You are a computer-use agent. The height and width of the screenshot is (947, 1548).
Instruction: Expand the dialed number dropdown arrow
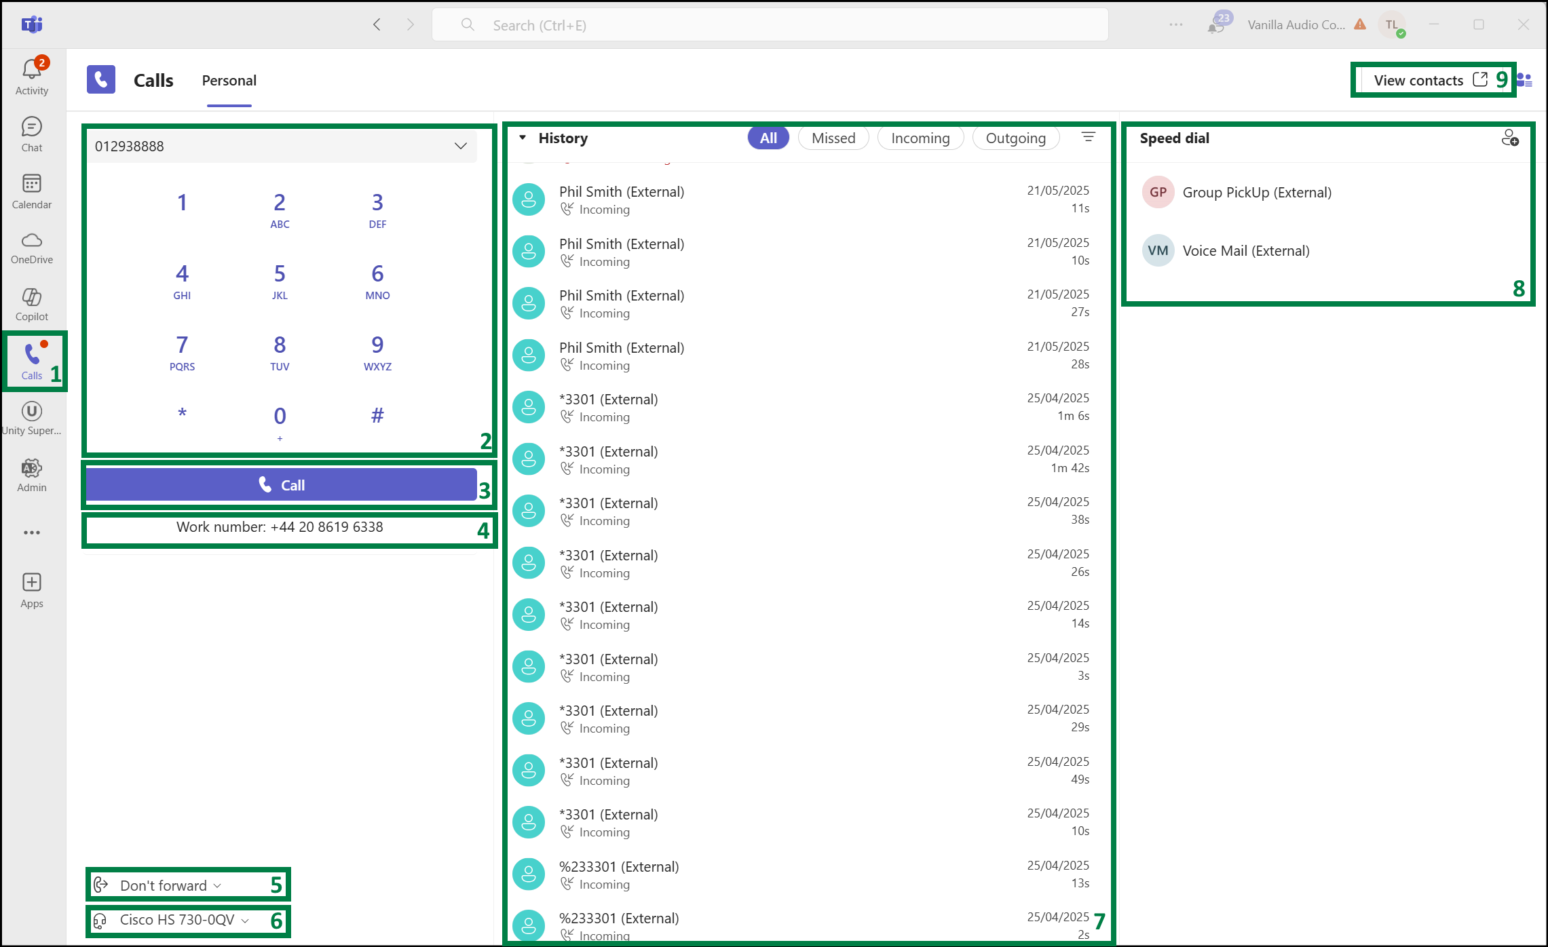(x=461, y=146)
